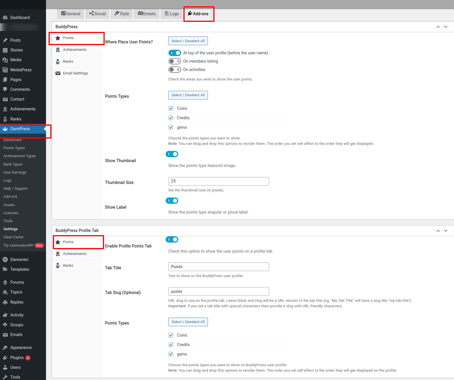Uncheck Coins in Profile Tab Points Types

tap(171, 335)
